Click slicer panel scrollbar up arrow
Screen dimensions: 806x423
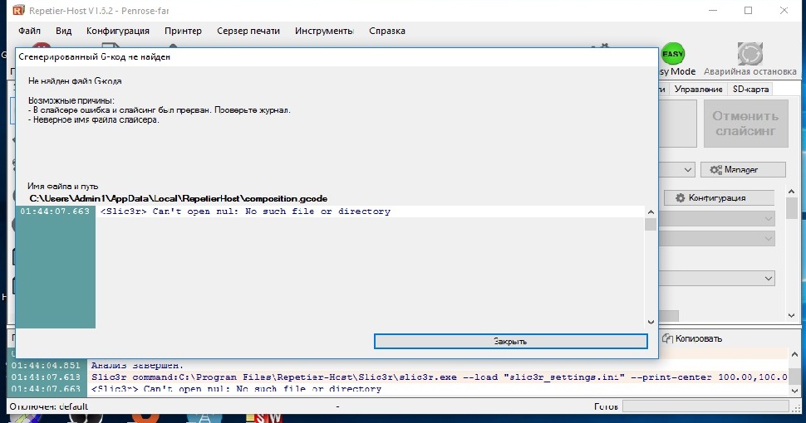[x=792, y=191]
